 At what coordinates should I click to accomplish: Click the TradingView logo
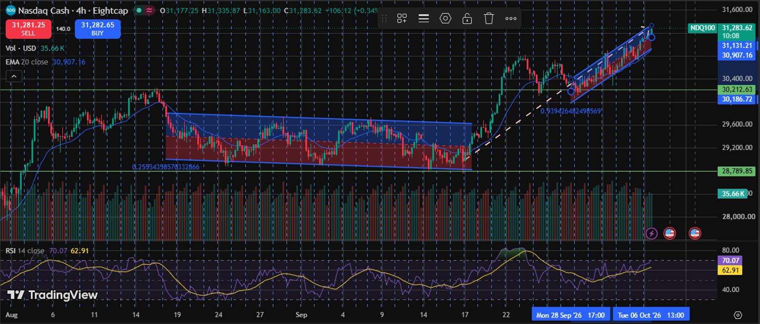point(52,295)
